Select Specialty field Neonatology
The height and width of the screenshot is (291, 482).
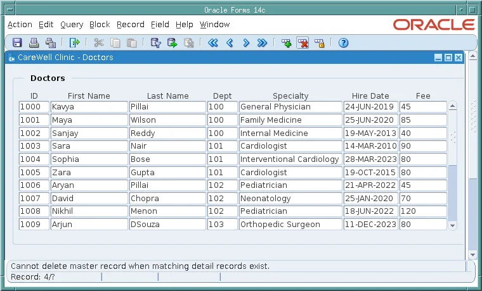[x=290, y=199]
